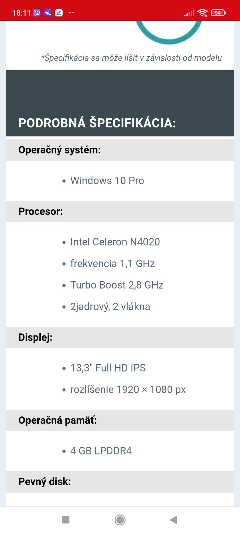Tap the purple sneaker app notification icon
240x535 pixels.
[x=48, y=13]
